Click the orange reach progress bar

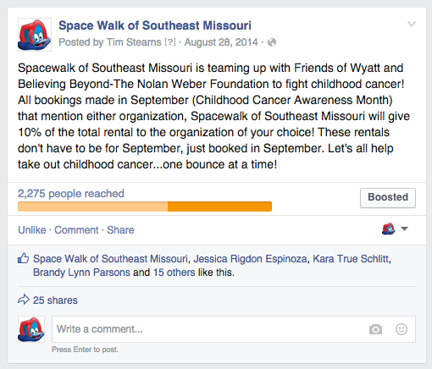(x=145, y=207)
